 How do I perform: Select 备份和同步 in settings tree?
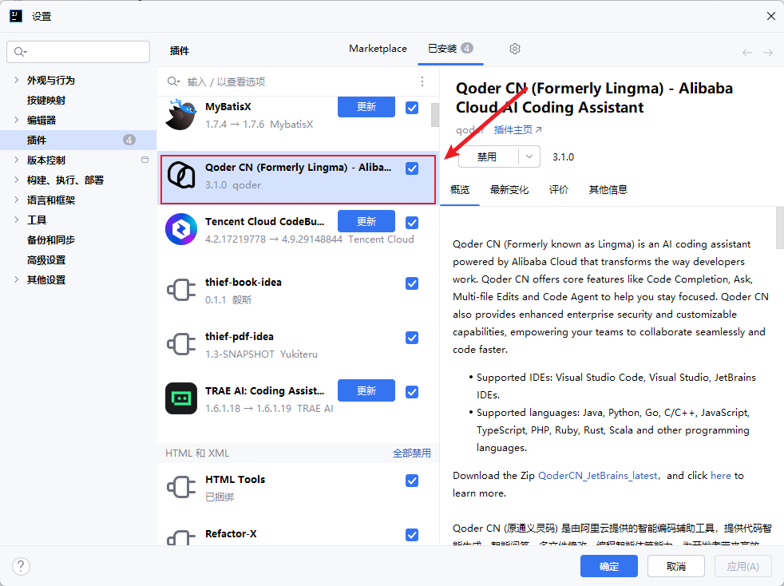pyautogui.click(x=51, y=240)
